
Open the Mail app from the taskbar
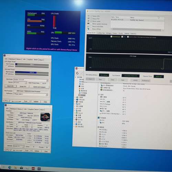pyautogui.click(x=21, y=168)
